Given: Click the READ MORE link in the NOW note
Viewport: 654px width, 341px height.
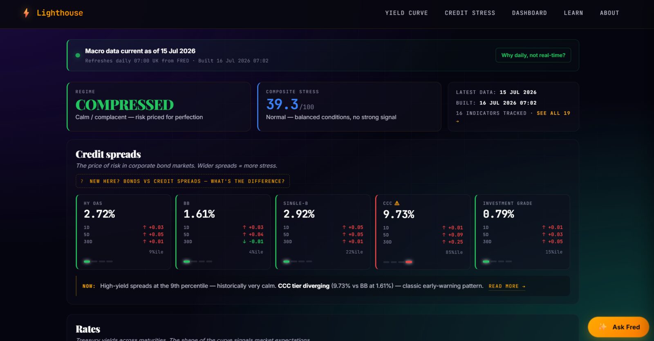Looking at the screenshot, I should point(507,286).
